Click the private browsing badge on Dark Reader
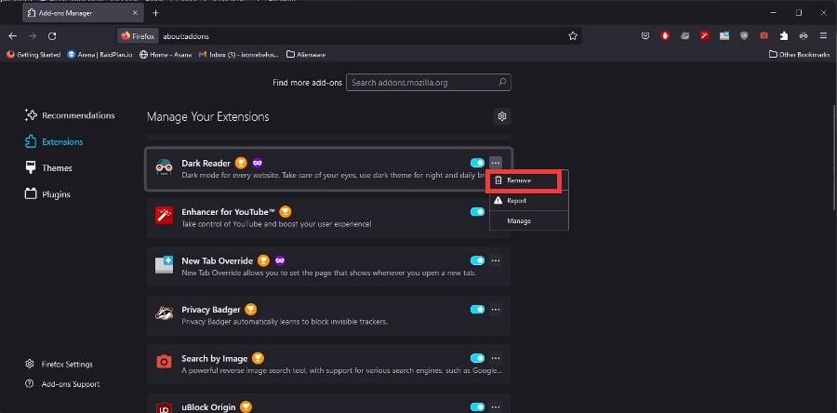 coord(258,163)
